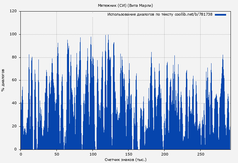Image resolution: width=238 pixels, height=163 pixels.
Task: Click the x-axis tick label 100
Action: point(92,154)
